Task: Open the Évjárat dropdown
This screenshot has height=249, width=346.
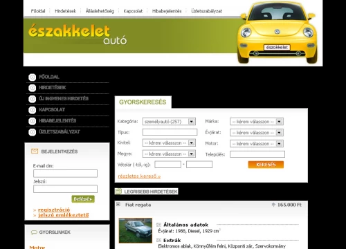Action: [x=257, y=133]
